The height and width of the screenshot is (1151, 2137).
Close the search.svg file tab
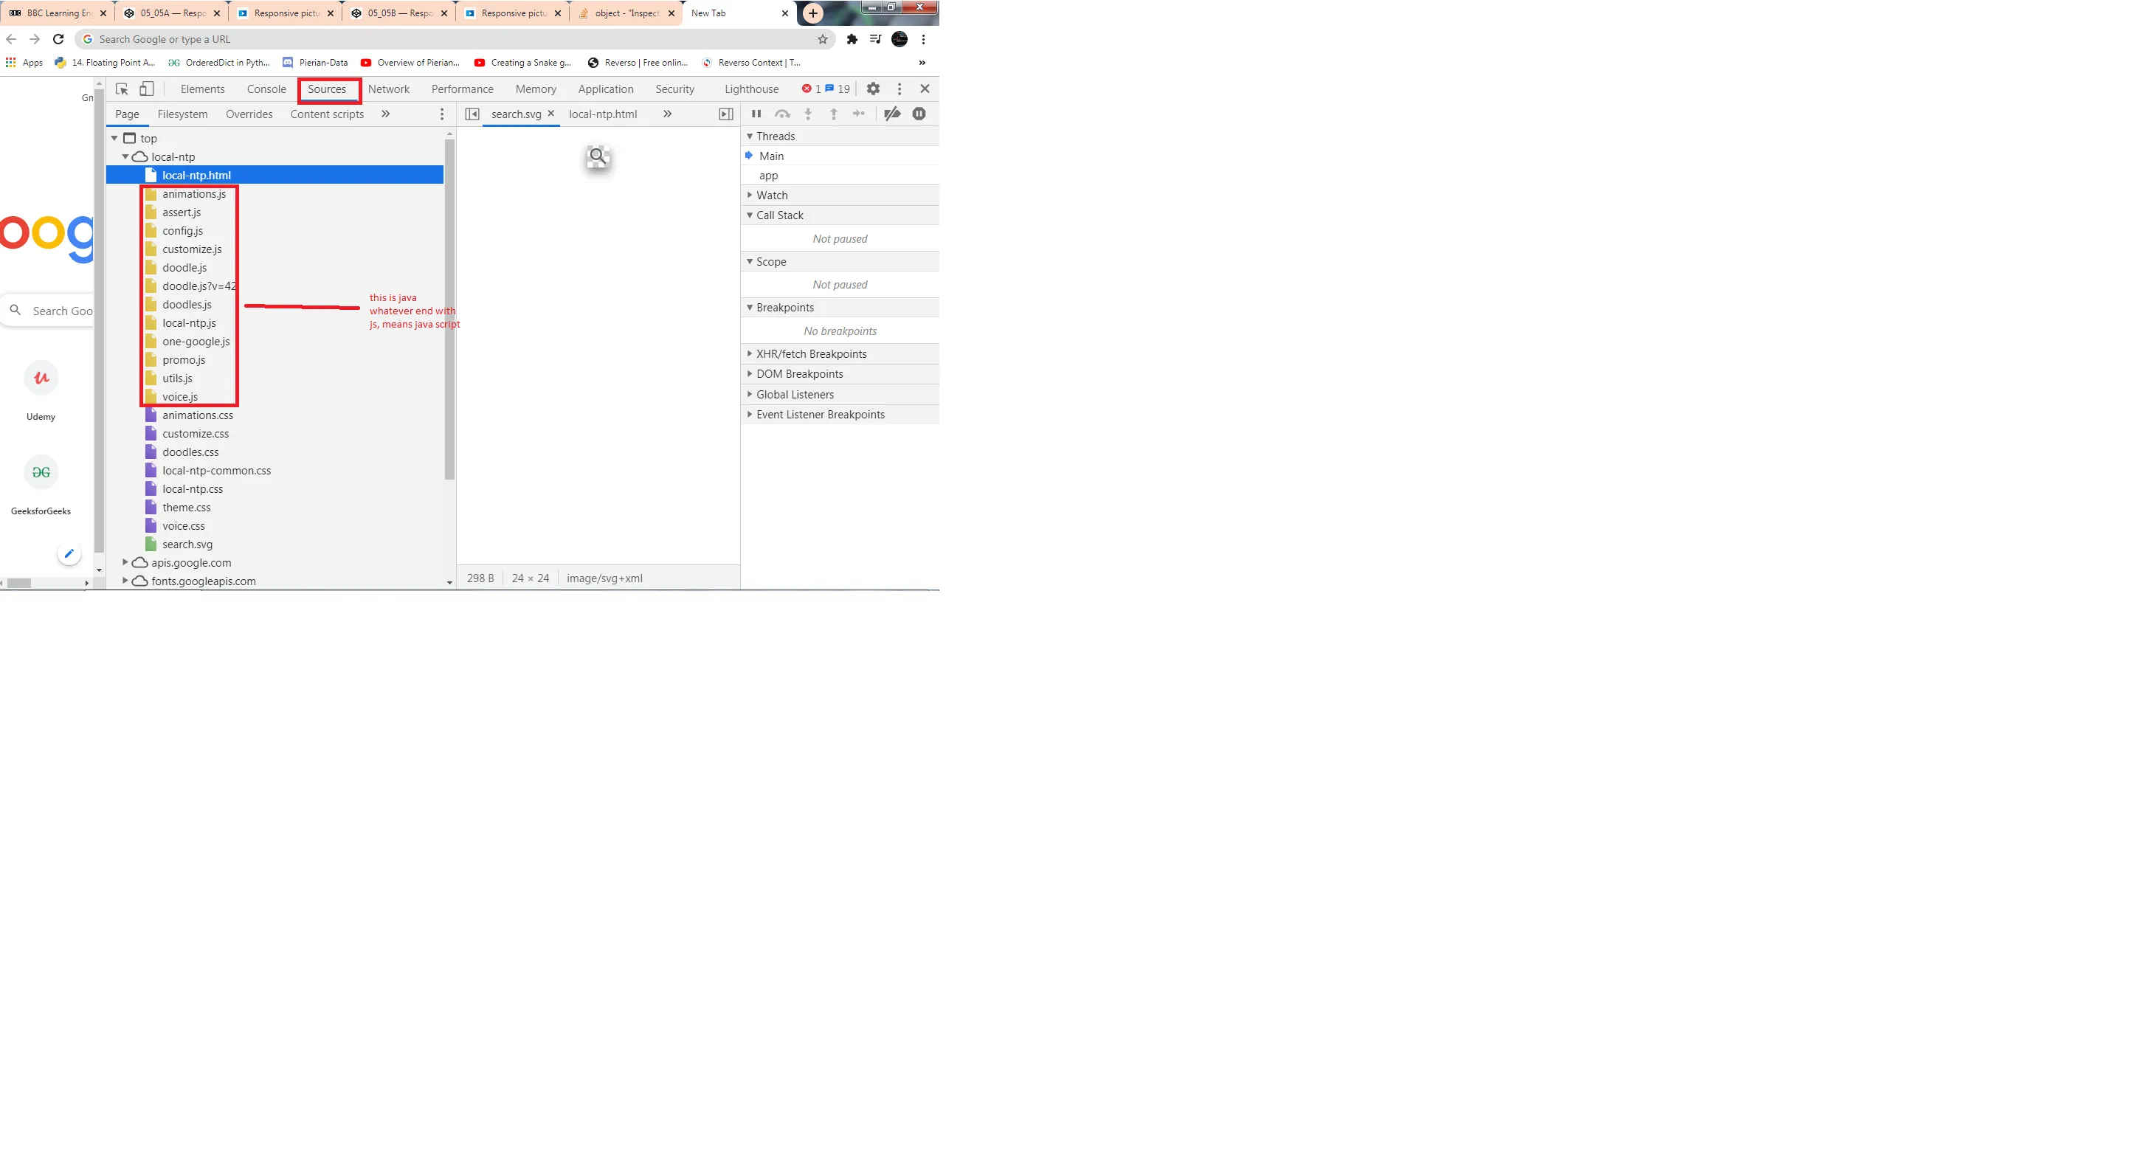click(x=550, y=114)
